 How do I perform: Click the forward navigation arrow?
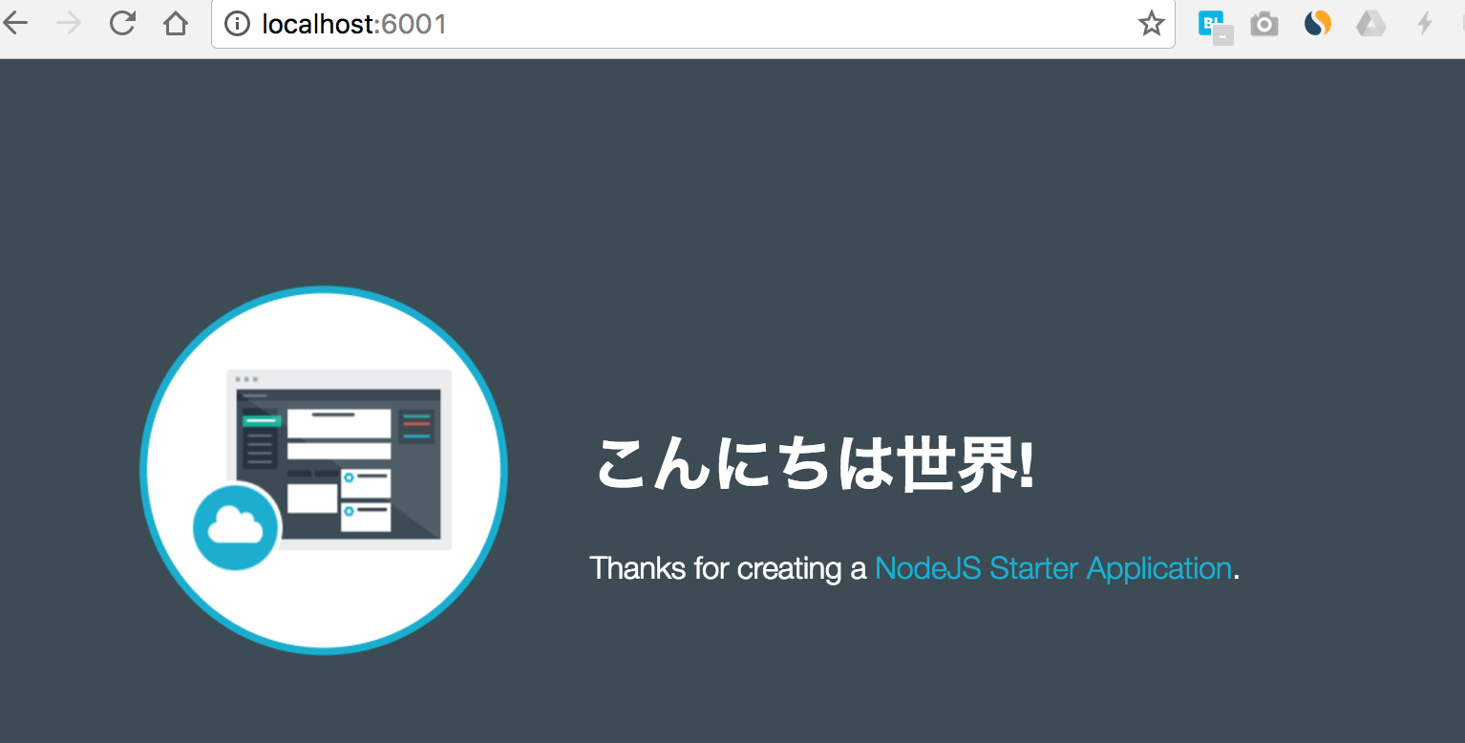pyautogui.click(x=69, y=23)
